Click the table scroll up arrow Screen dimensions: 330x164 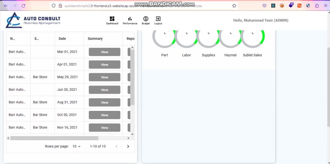[132, 48]
